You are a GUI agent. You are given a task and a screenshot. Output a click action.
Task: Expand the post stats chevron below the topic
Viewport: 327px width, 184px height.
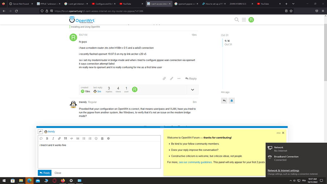coord(192,89)
